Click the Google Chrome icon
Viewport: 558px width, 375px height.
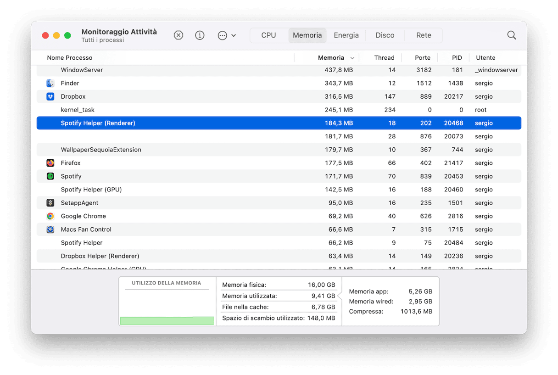point(50,216)
